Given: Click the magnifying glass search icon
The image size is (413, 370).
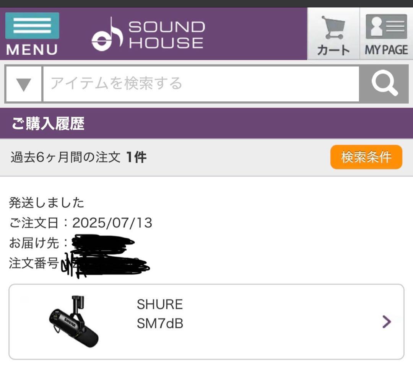Looking at the screenshot, I should [x=385, y=84].
